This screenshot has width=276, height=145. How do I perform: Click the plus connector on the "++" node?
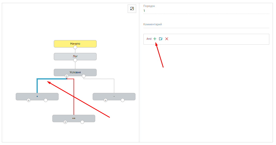65,122
